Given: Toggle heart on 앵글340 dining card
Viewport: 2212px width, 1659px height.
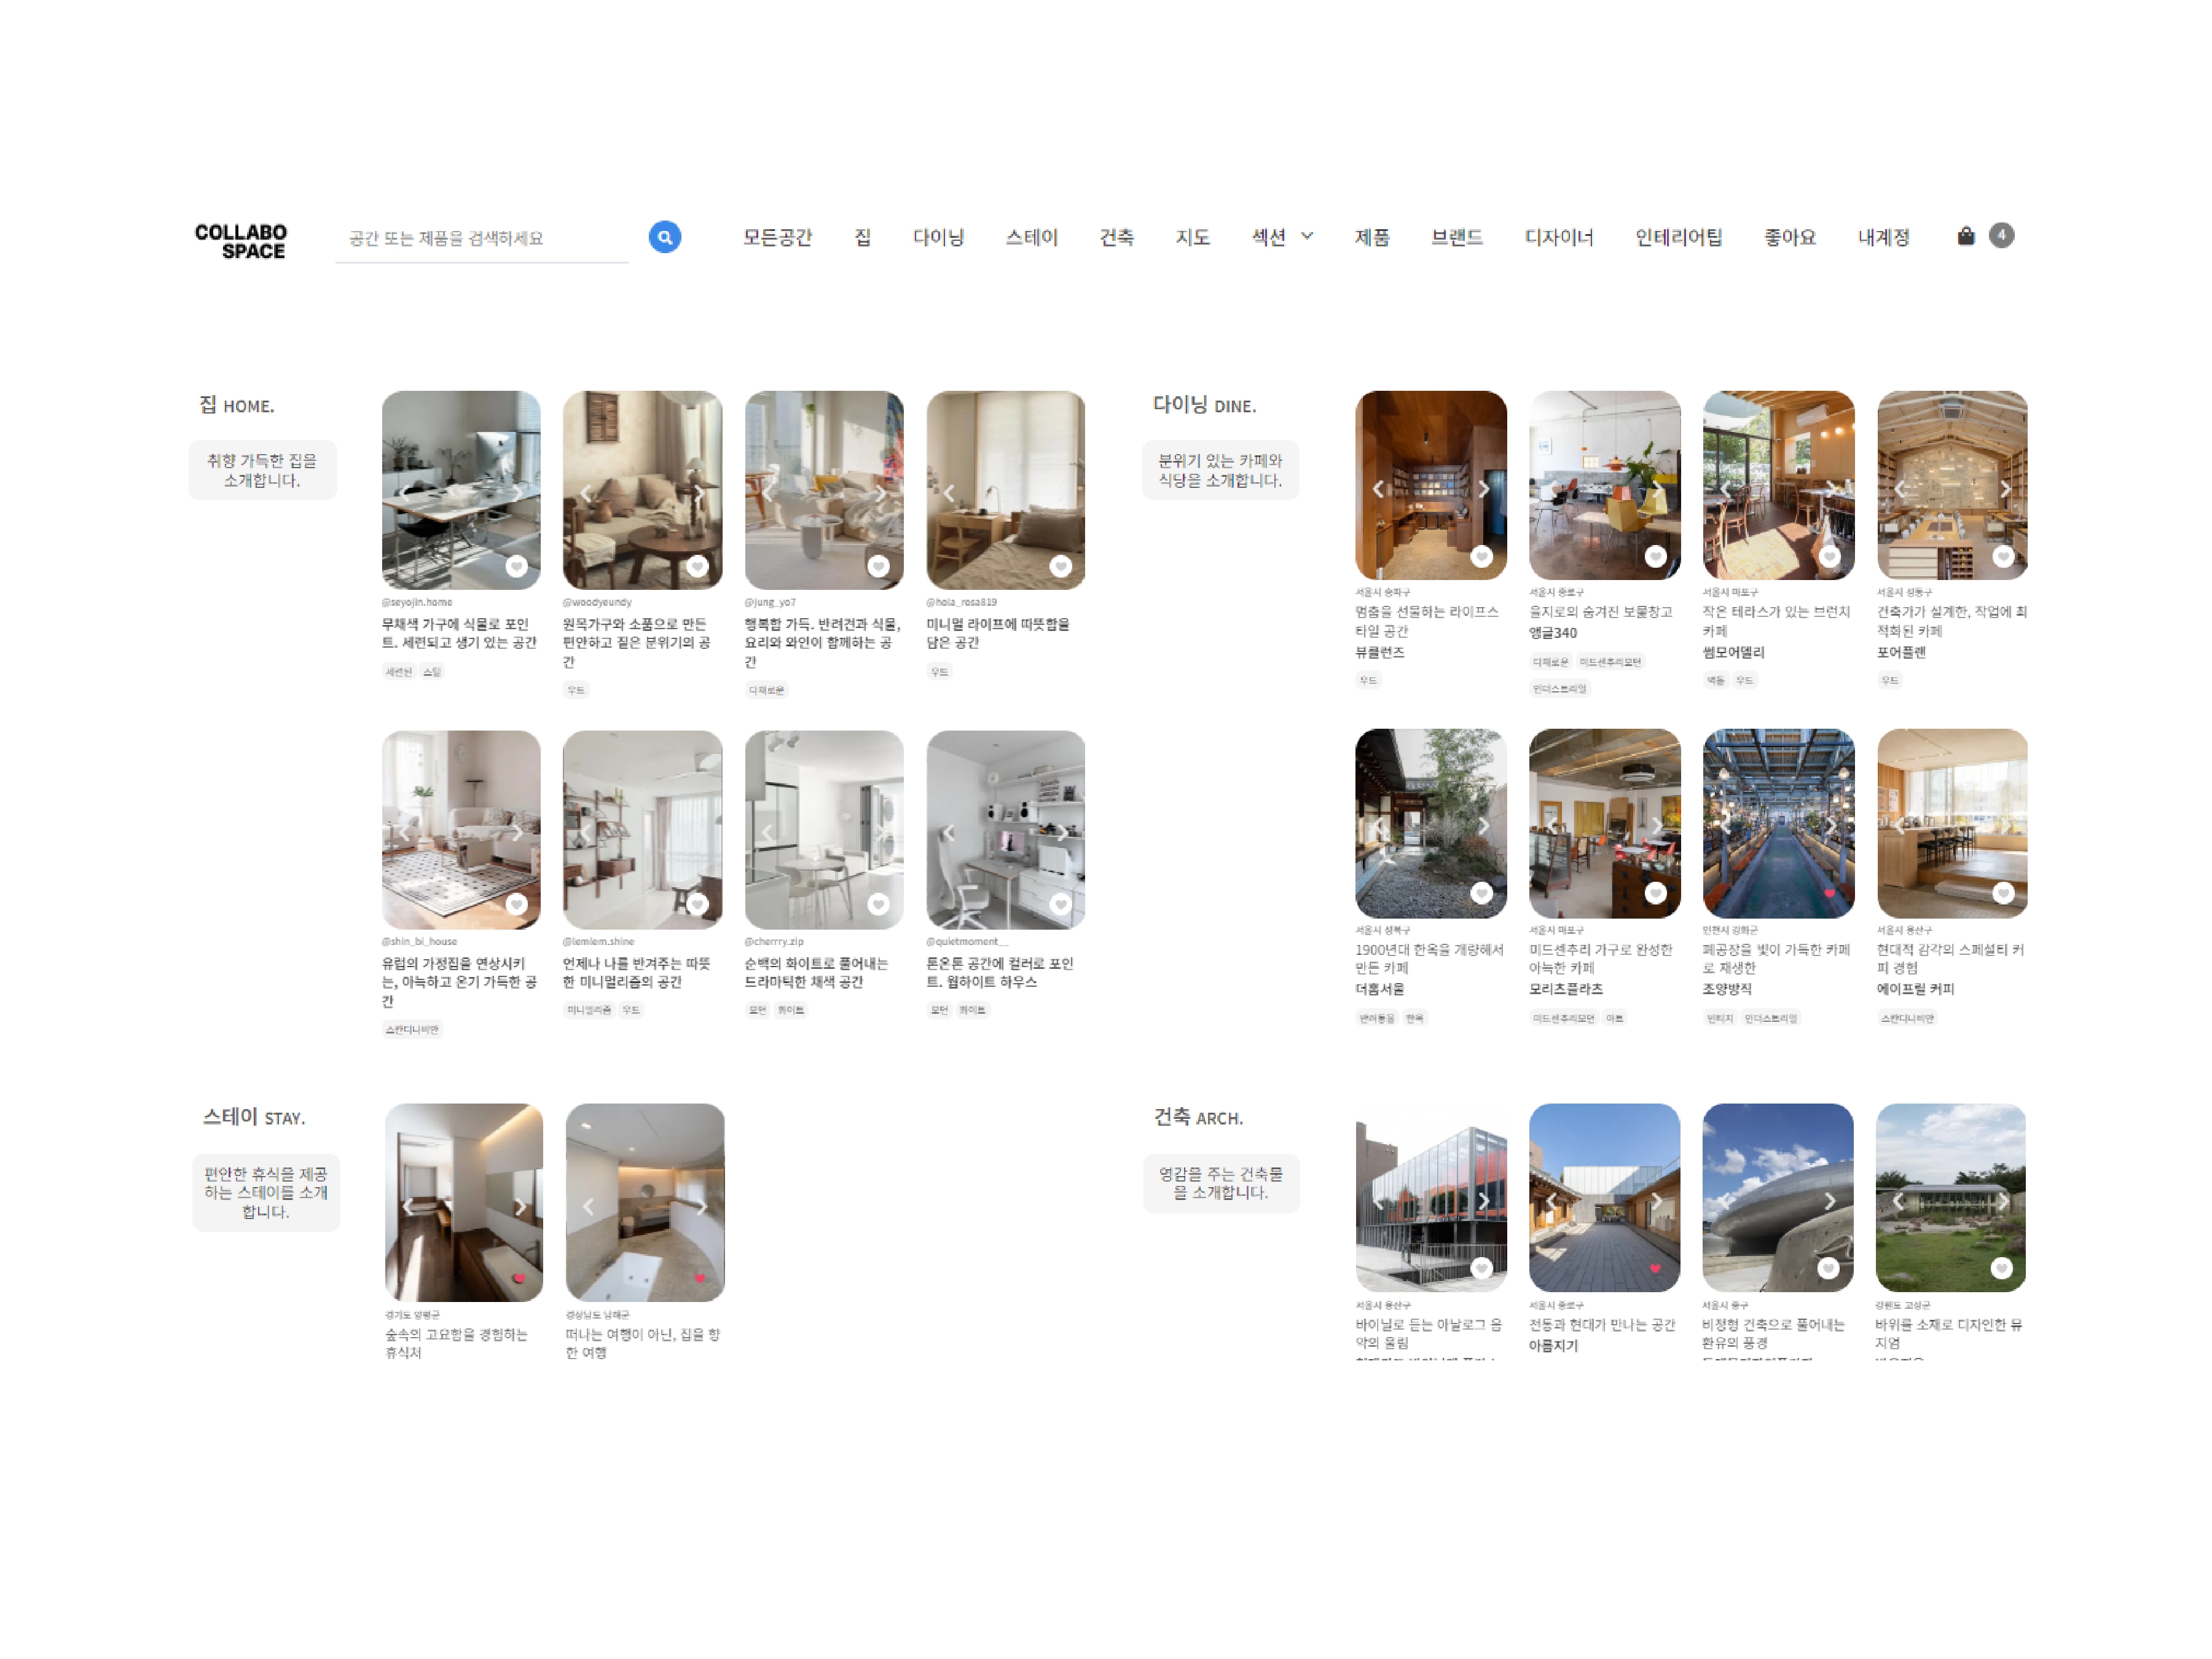Looking at the screenshot, I should point(1655,556).
